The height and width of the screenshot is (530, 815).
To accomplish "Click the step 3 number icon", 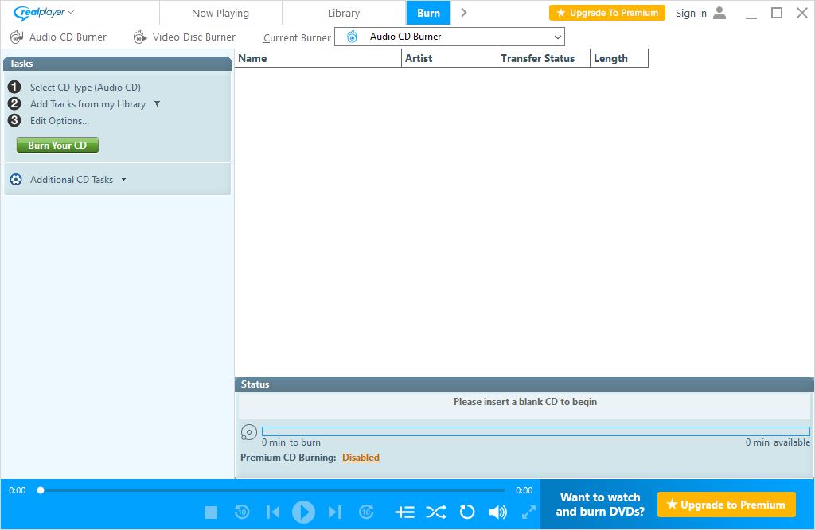I will [x=14, y=120].
